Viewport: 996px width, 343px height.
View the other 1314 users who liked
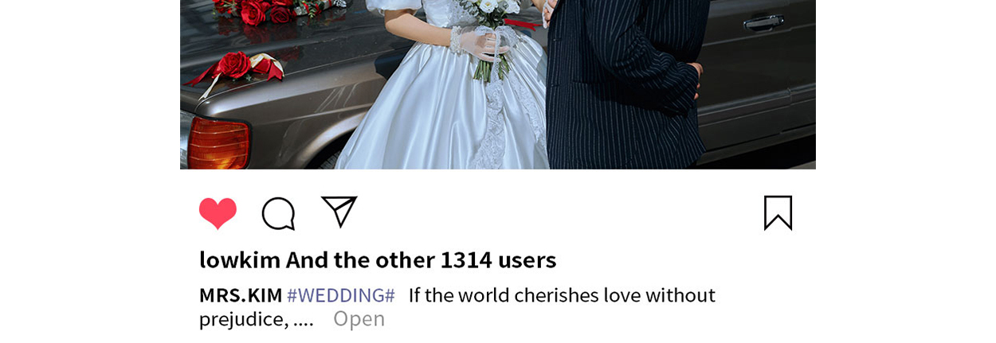pyautogui.click(x=449, y=260)
